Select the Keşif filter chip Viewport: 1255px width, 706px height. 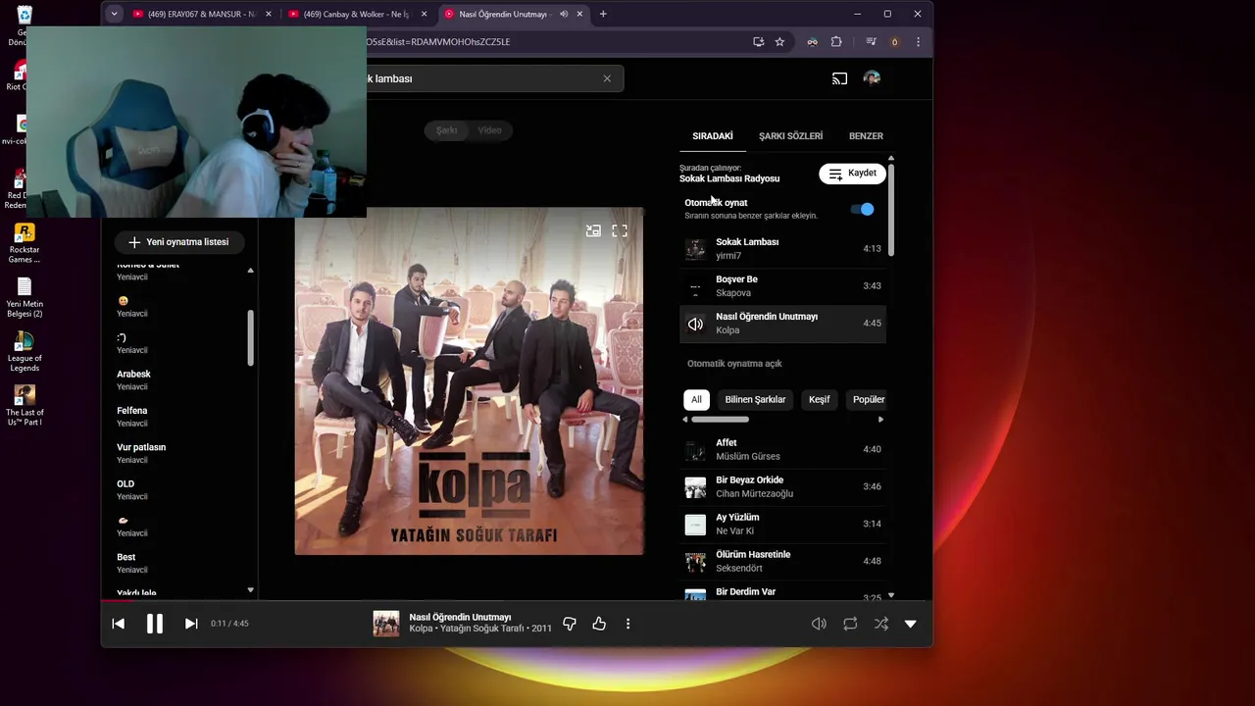point(819,400)
